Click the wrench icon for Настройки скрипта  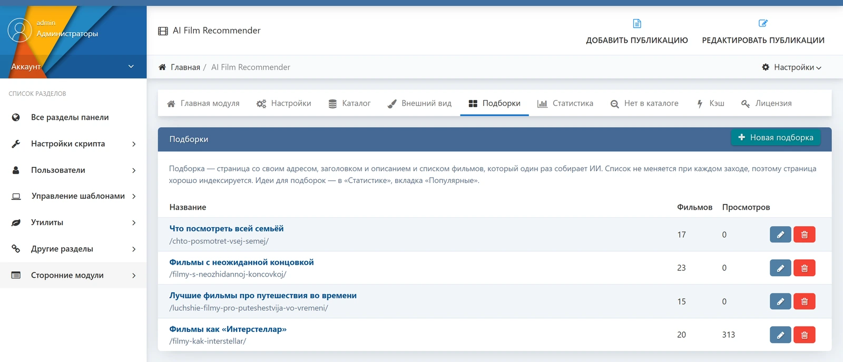[x=16, y=144]
